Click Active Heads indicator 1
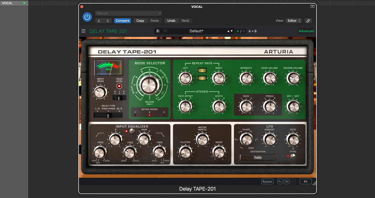375x198 pixels. 135,115
